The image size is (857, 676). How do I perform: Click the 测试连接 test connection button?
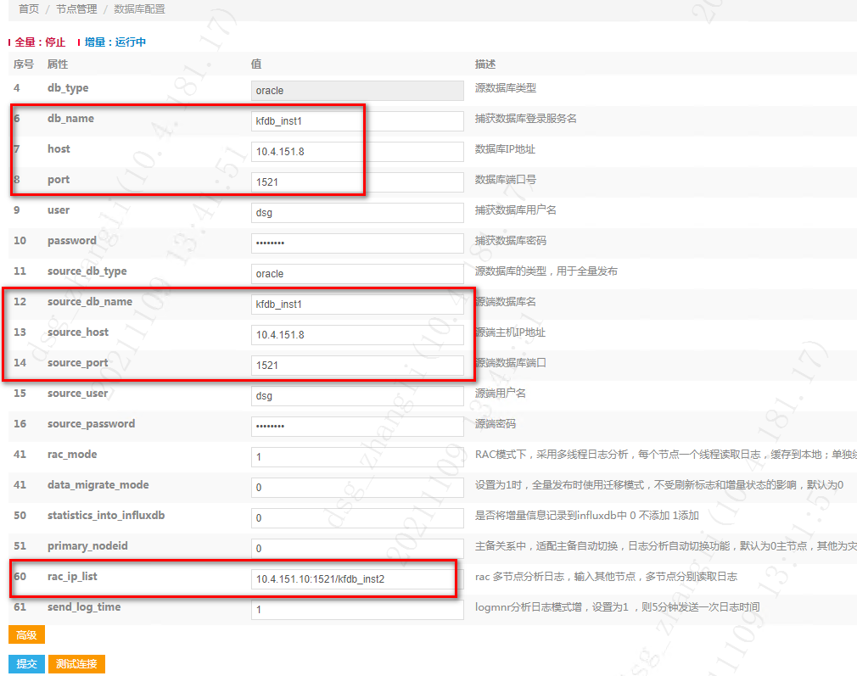[x=76, y=664]
